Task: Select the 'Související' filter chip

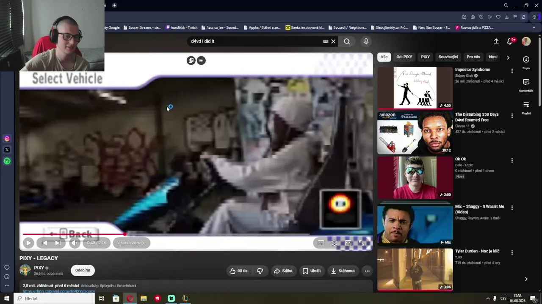Action: click(x=448, y=57)
